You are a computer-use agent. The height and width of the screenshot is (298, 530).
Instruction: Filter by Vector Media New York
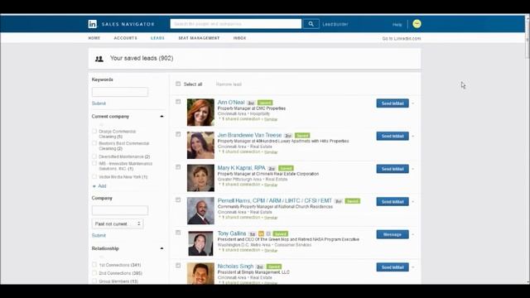[x=94, y=176]
